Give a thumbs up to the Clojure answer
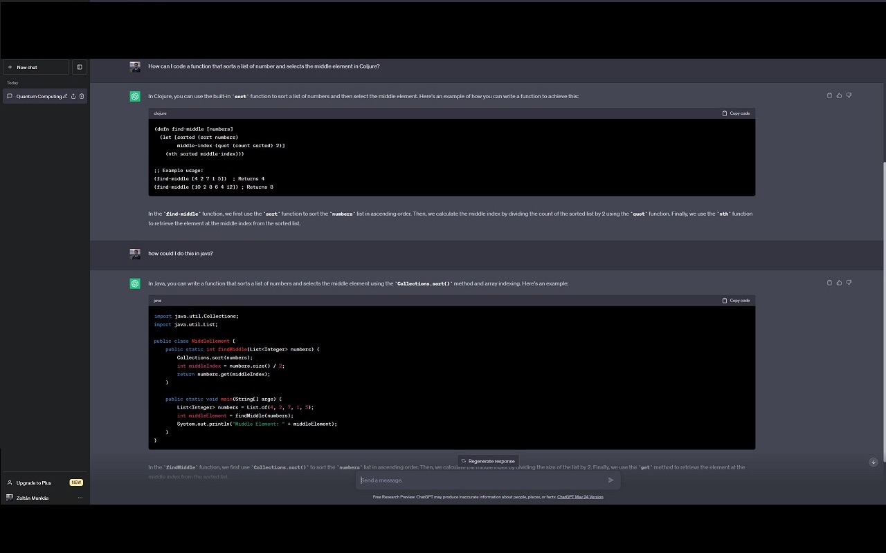Screen dimensions: 886x553 point(839,95)
